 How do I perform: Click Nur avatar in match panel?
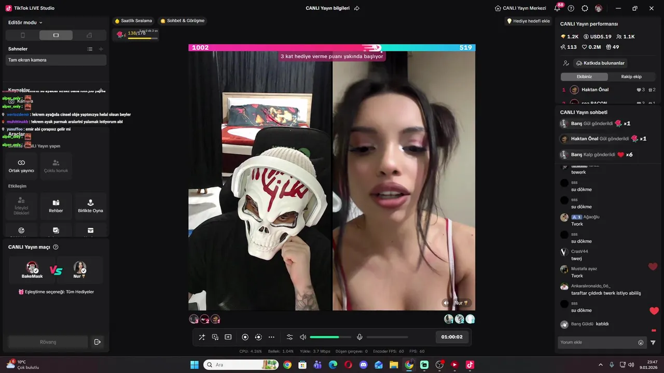coord(79,267)
